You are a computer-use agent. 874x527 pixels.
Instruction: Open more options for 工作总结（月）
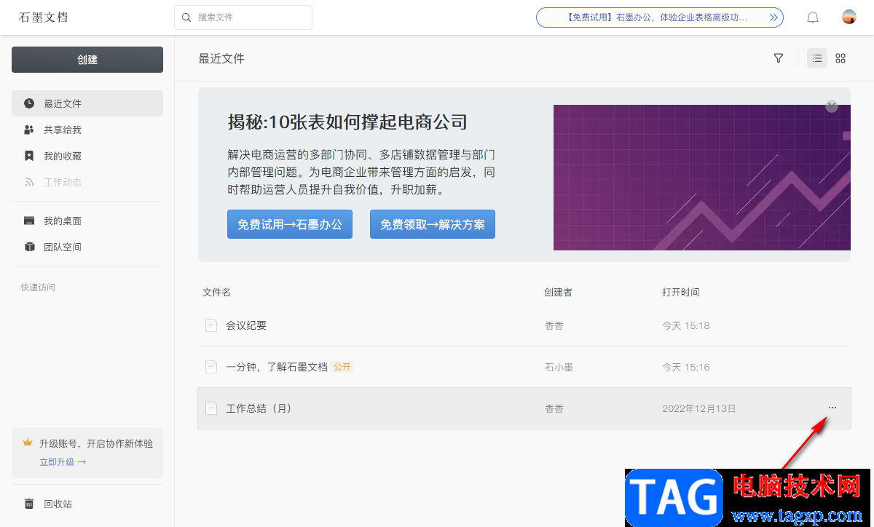pos(832,408)
